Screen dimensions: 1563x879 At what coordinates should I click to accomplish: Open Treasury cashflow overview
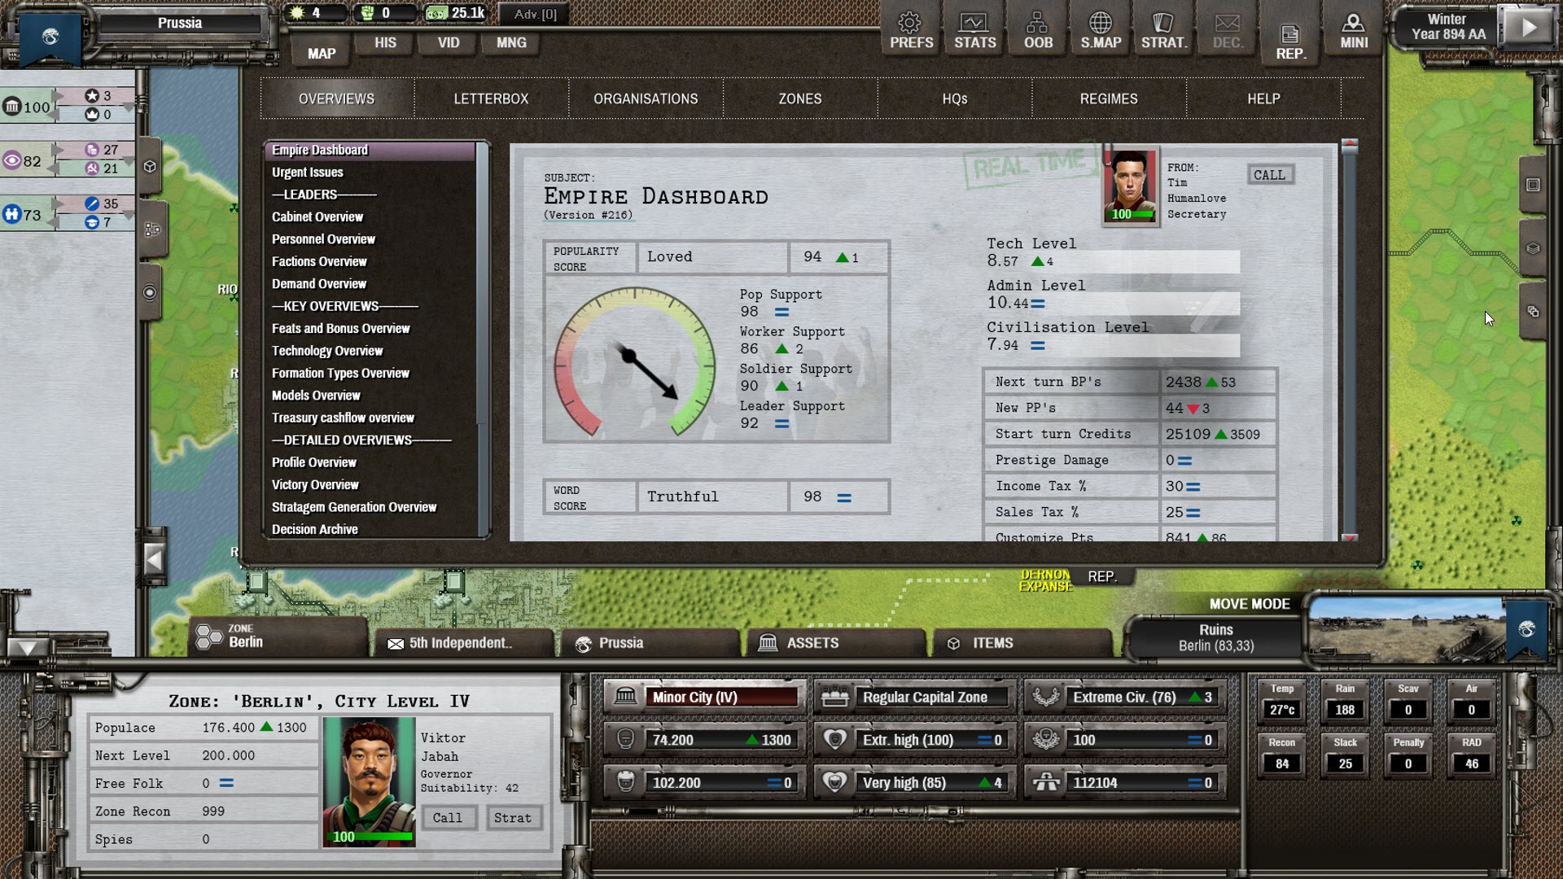click(343, 418)
